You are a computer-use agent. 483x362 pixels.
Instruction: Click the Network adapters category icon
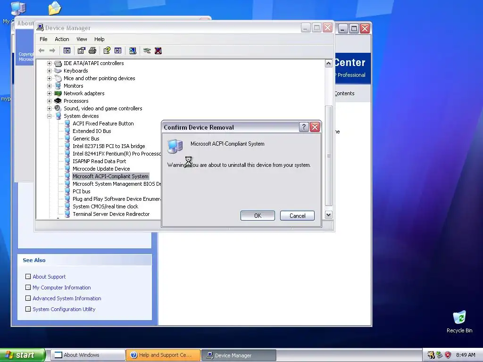pyautogui.click(x=58, y=93)
